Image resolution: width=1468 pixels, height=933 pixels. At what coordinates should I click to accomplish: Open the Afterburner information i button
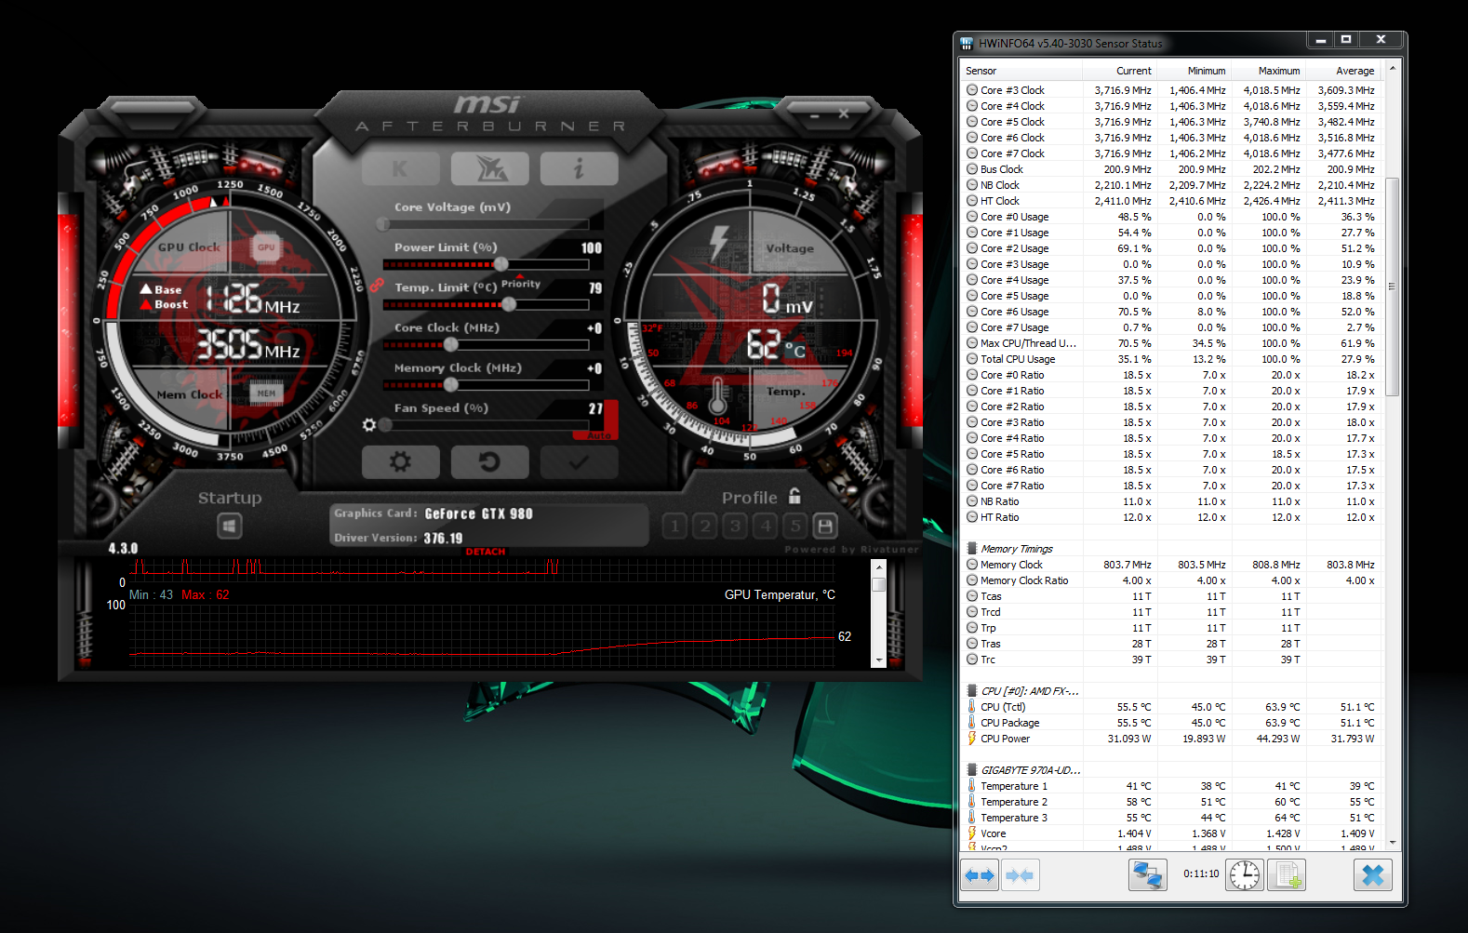click(x=580, y=168)
